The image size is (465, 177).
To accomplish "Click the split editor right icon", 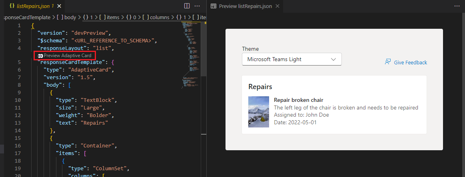I will click(187, 6).
